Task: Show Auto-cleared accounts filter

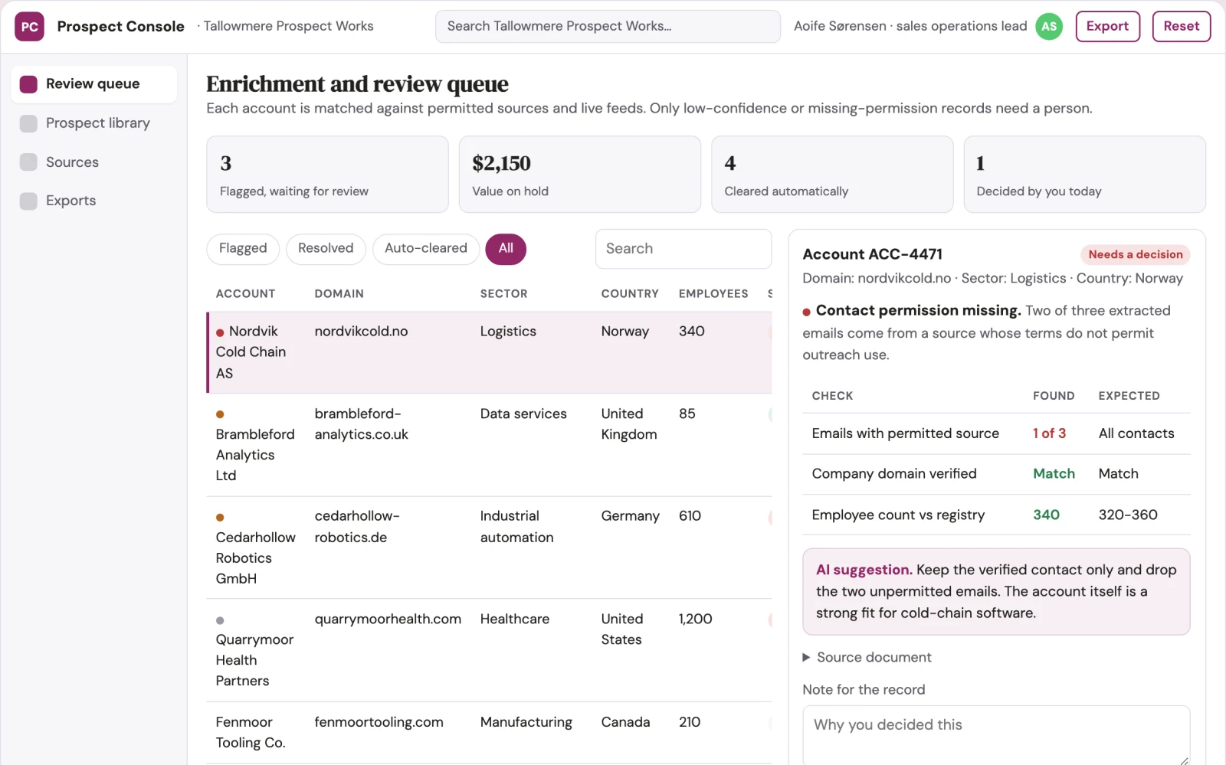Action: point(426,249)
